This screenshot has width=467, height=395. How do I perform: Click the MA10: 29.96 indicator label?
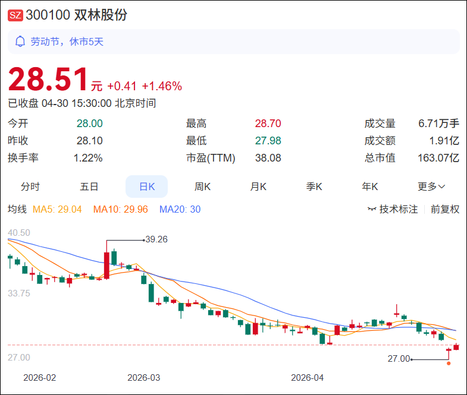120,209
